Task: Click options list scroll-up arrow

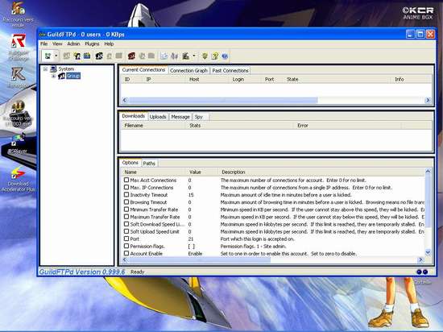Action: 428,171
